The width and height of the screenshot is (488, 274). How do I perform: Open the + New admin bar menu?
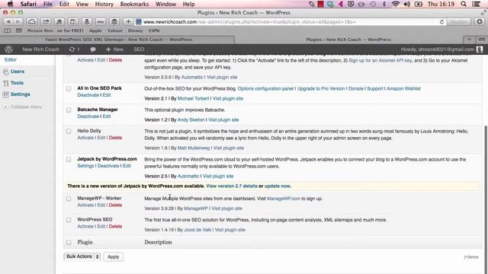114,49
